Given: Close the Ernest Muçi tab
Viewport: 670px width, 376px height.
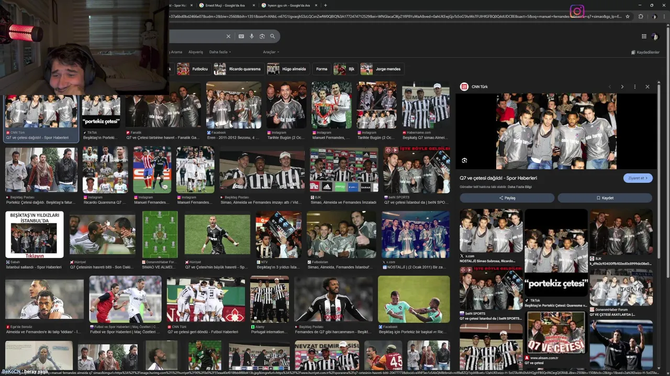Looking at the screenshot, I should coord(254,5).
